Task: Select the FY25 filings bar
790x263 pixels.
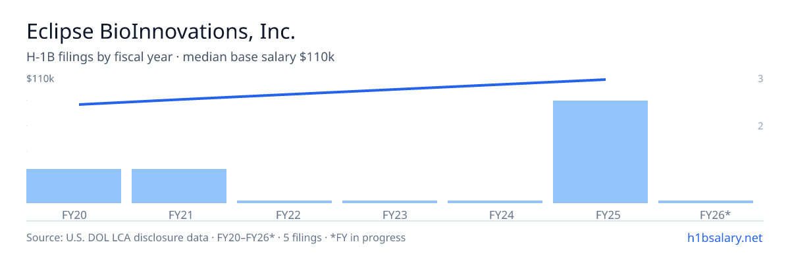Action: [x=600, y=152]
